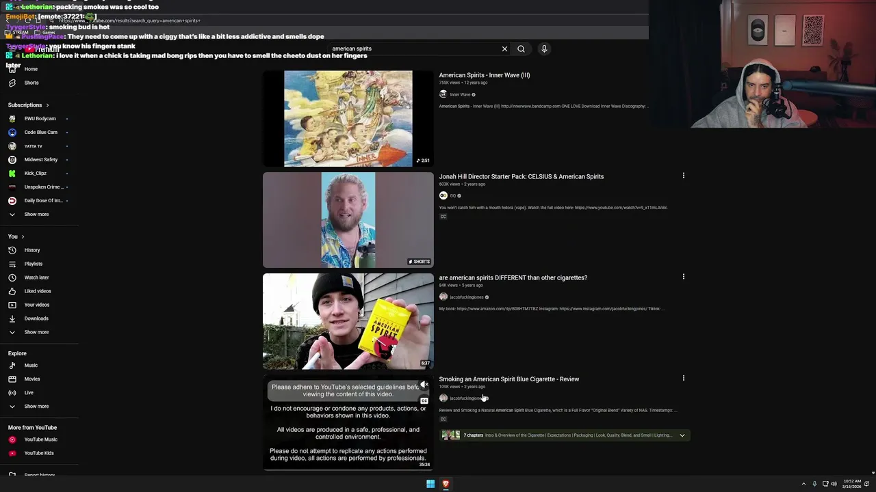
Task: Open more options for "are american spirits DIFFERENT"
Action: click(683, 277)
